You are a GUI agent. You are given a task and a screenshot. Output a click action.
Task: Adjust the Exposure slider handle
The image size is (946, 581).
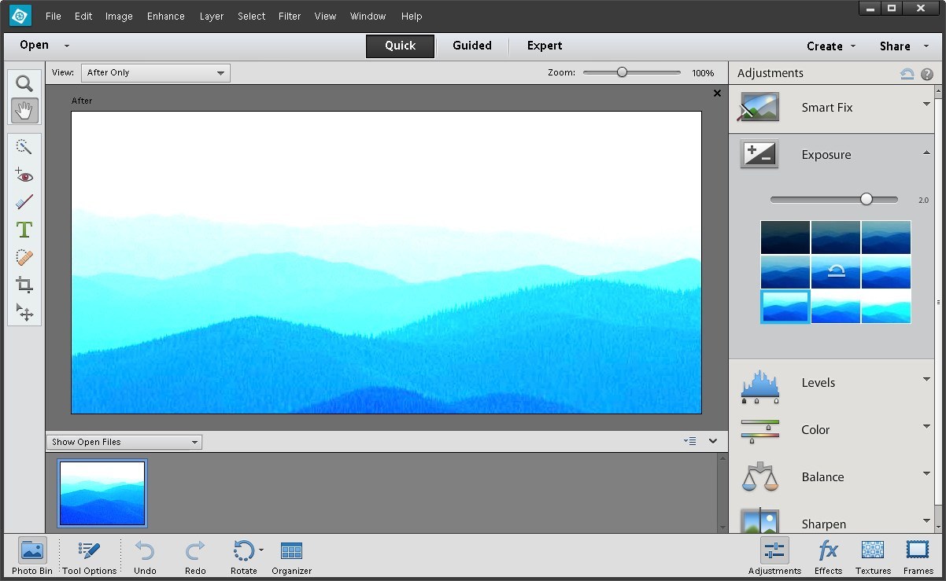tap(867, 199)
